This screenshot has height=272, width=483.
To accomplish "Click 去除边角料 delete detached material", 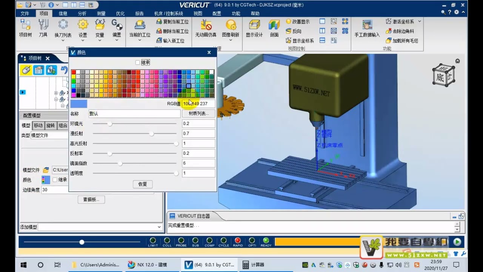I will [400, 31].
